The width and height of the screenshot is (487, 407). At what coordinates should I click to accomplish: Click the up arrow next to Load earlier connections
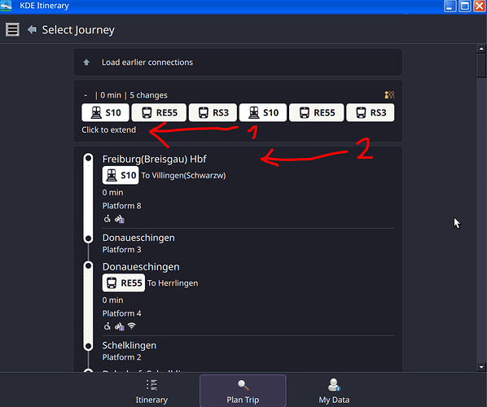(x=86, y=63)
